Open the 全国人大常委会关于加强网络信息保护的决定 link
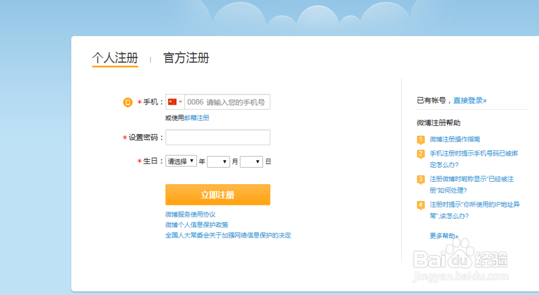539x295 pixels. [x=228, y=235]
